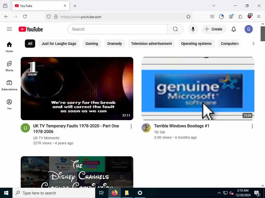
Task: Open Task View on taskbar
Action: pyautogui.click(x=101, y=193)
